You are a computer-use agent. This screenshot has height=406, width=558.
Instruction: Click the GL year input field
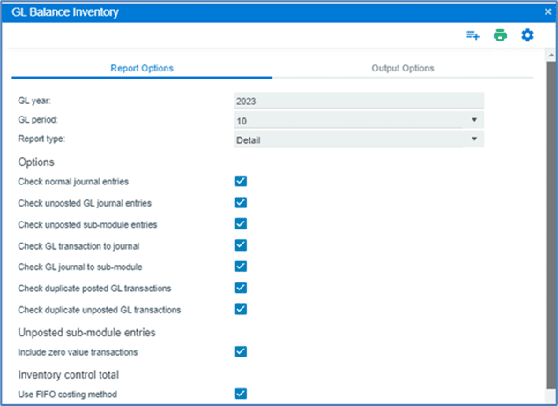[x=358, y=101]
